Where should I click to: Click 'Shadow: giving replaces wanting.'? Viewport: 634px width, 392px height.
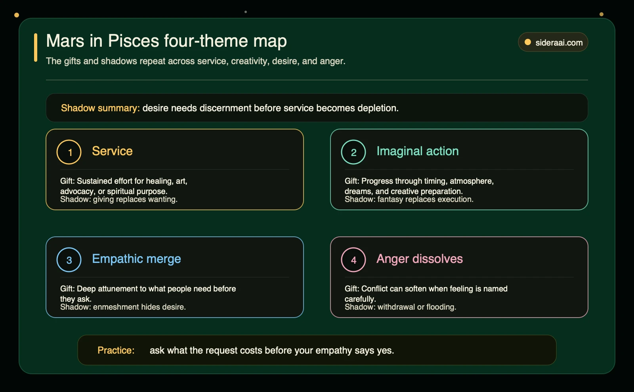click(x=119, y=199)
